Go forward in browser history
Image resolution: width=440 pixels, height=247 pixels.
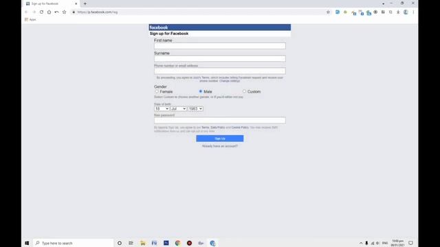pos(34,12)
